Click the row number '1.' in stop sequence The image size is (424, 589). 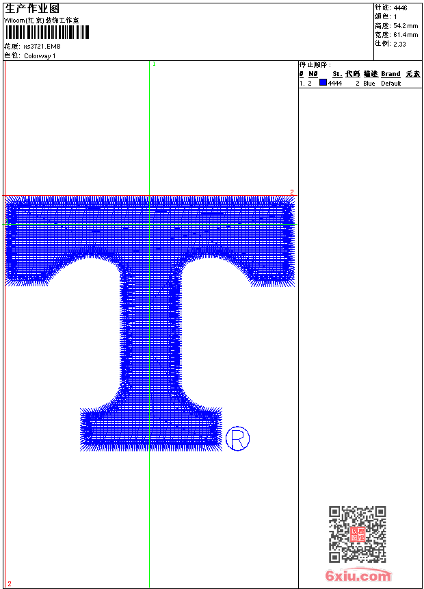pyautogui.click(x=302, y=84)
